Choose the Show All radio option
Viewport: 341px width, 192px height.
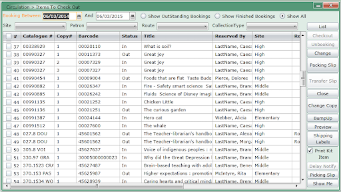(x=282, y=17)
